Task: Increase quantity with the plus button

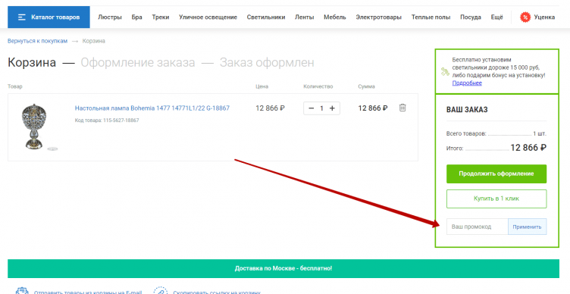Action: click(x=332, y=108)
